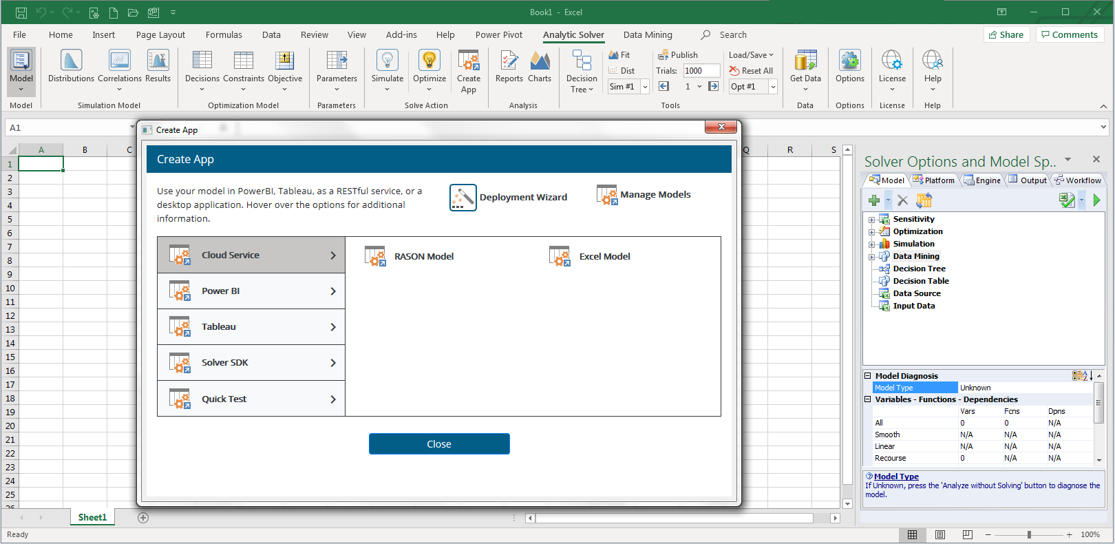The image size is (1115, 544).
Task: Collapse the Model Diagnosis section
Action: (868, 376)
